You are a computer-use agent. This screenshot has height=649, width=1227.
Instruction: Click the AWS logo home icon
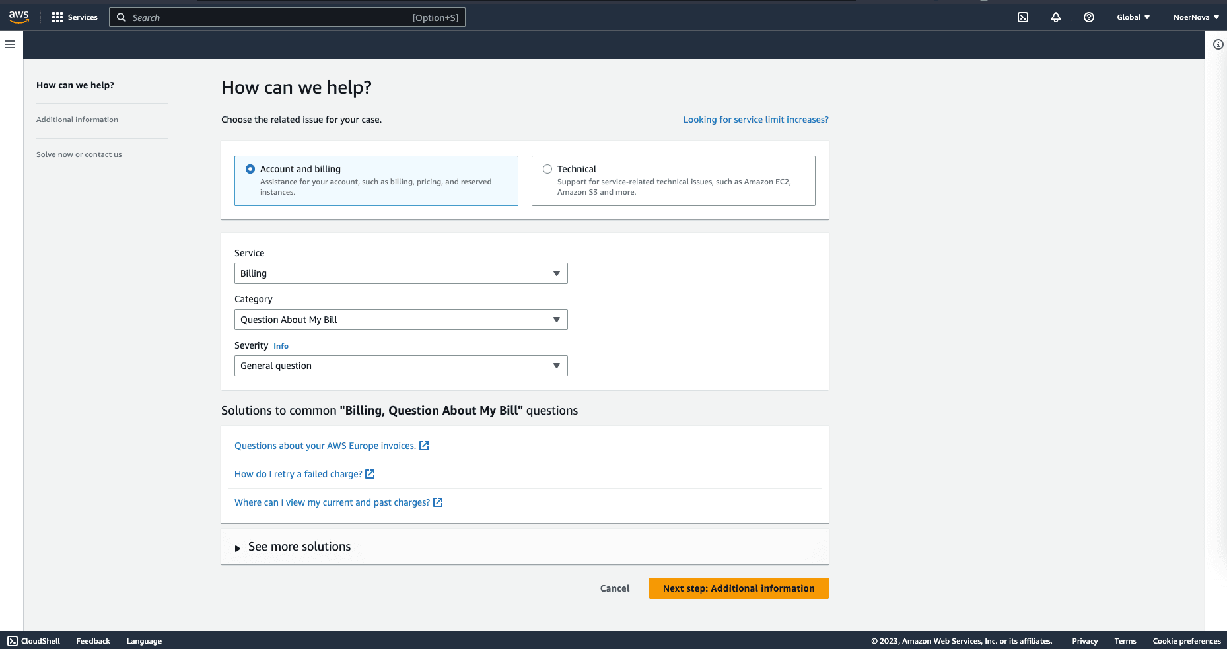(18, 17)
